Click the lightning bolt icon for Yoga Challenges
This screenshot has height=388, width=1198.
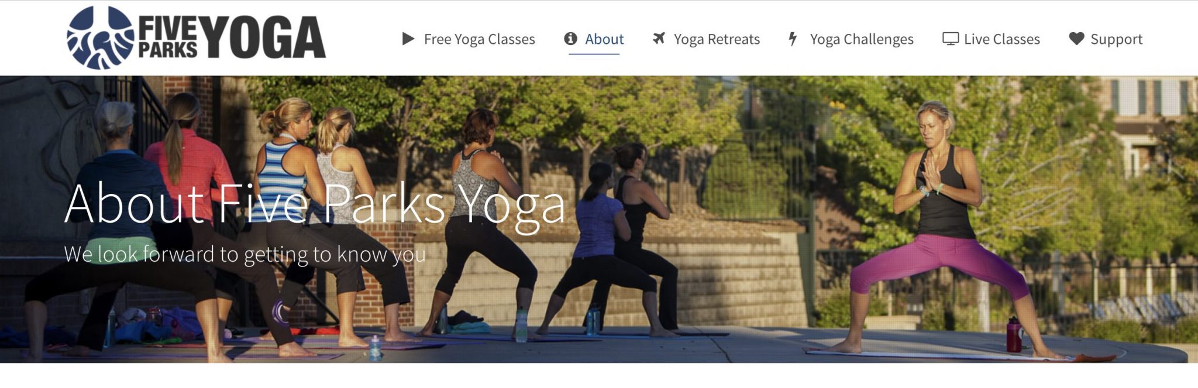(793, 39)
